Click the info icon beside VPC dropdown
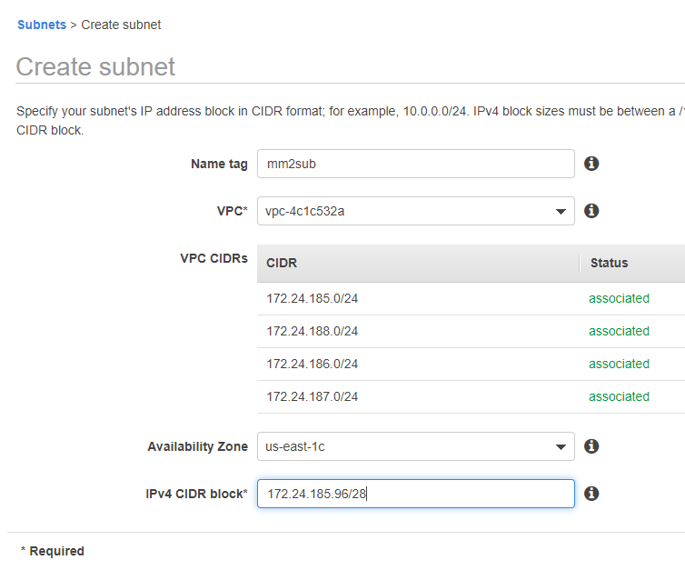 591,211
